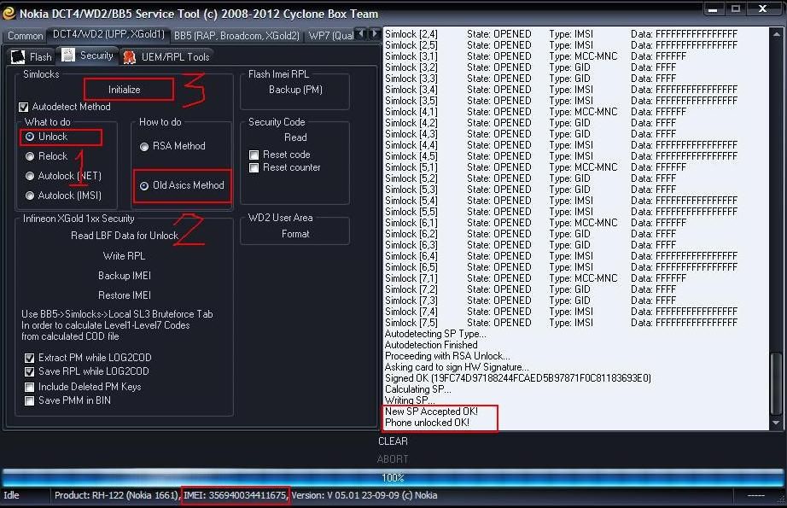Click the log scrollbar down arrow
The height and width of the screenshot is (508, 787).
coord(775,423)
